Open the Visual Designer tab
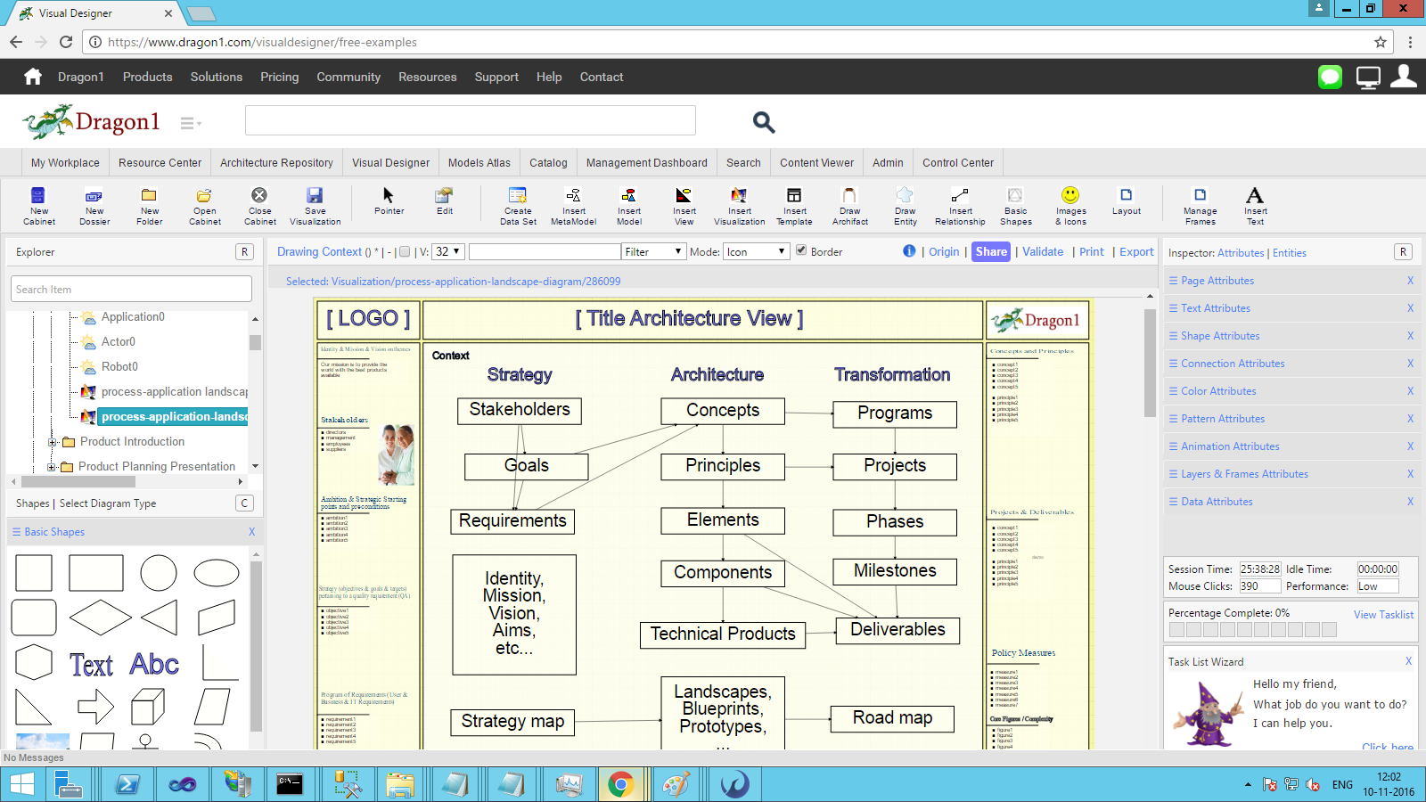The width and height of the screenshot is (1426, 802). coord(390,163)
